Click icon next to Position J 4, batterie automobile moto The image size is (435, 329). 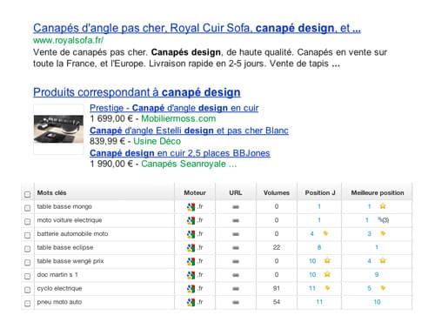[325, 233]
